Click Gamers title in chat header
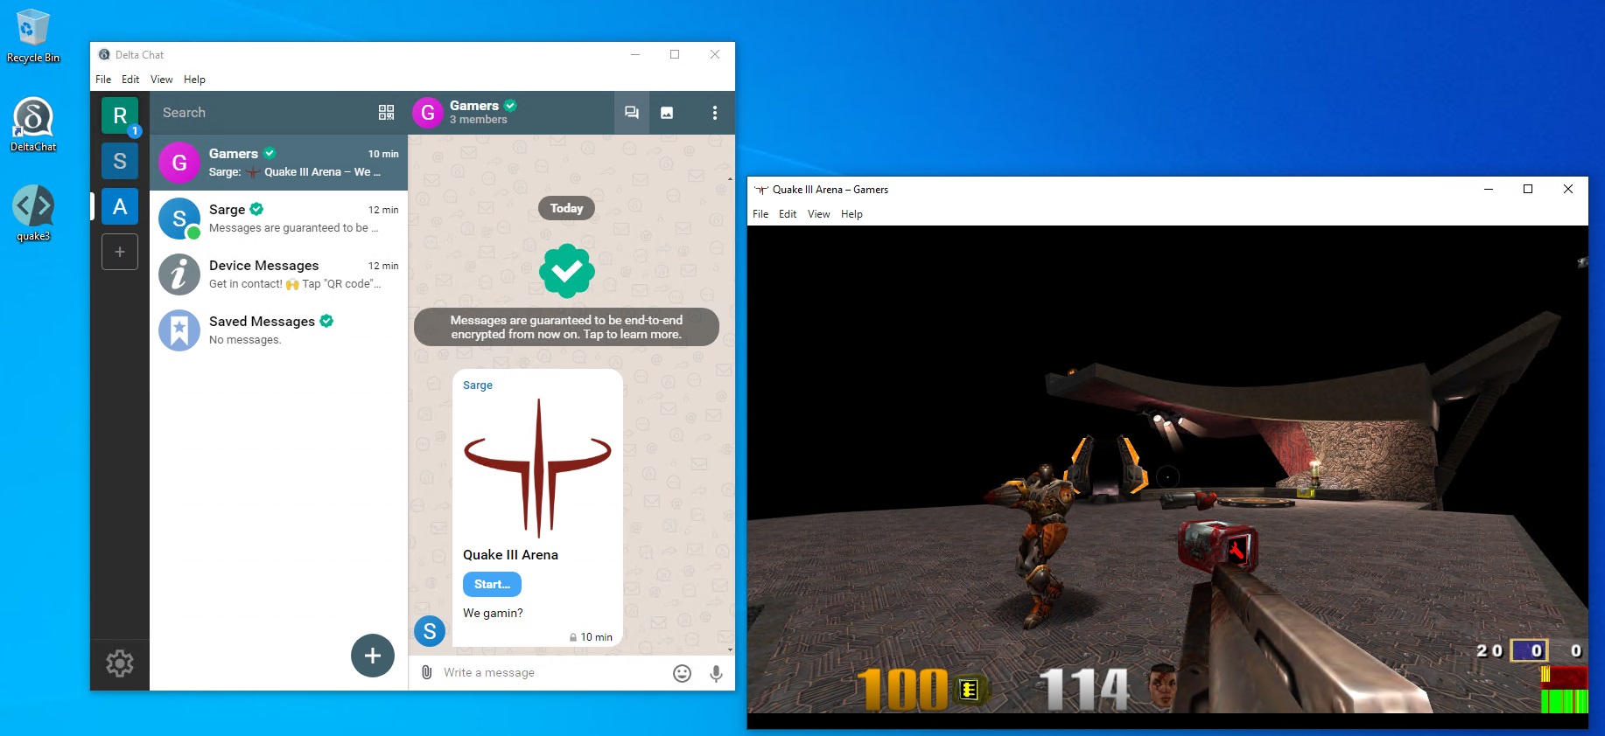The image size is (1605, 736). coord(474,106)
